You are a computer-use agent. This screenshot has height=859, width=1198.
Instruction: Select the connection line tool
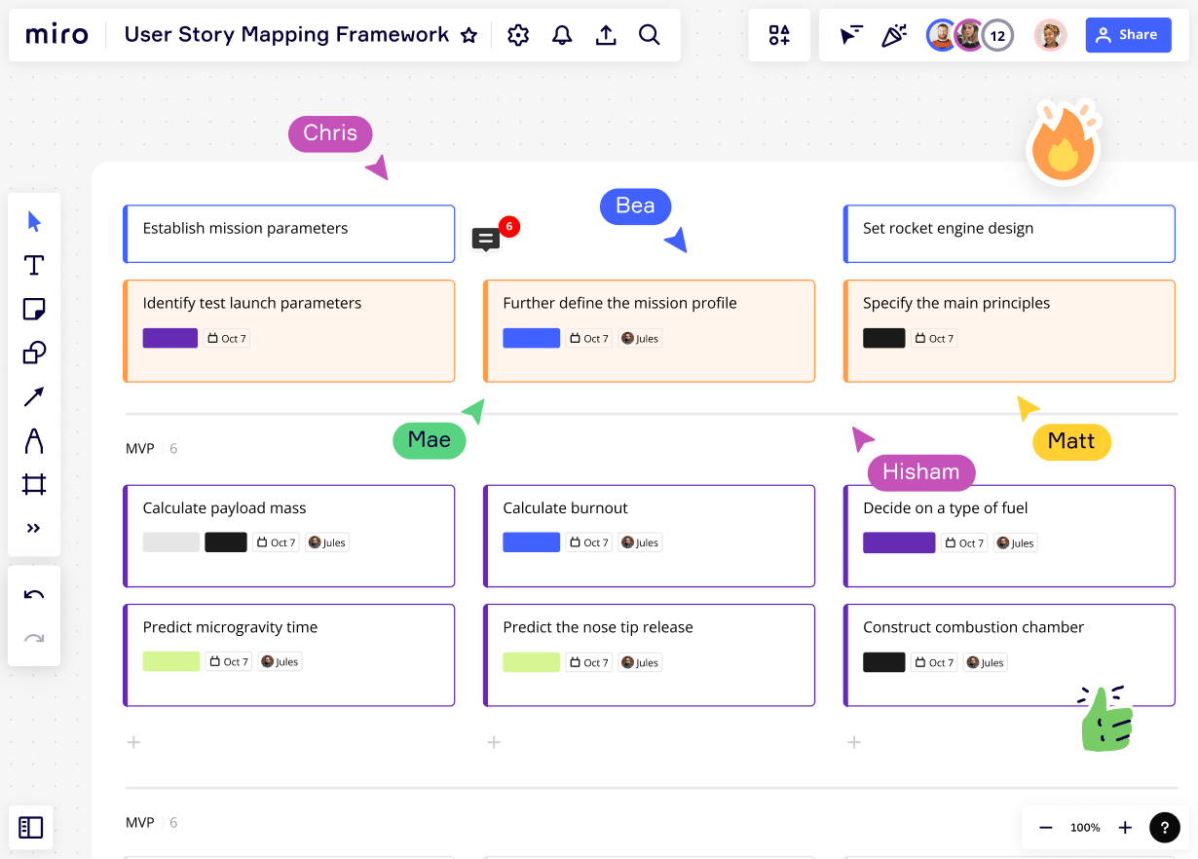click(33, 396)
